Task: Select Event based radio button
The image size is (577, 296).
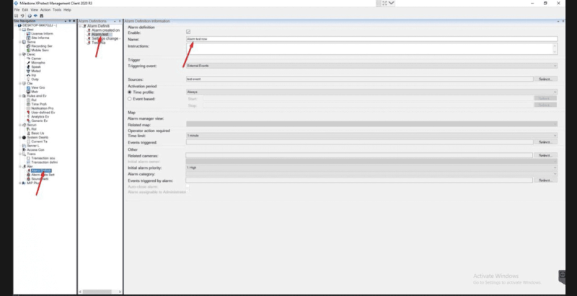Action: tap(130, 99)
